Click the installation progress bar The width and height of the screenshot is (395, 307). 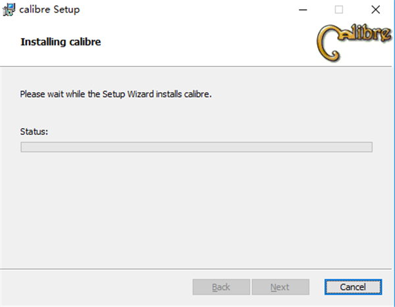(196, 147)
